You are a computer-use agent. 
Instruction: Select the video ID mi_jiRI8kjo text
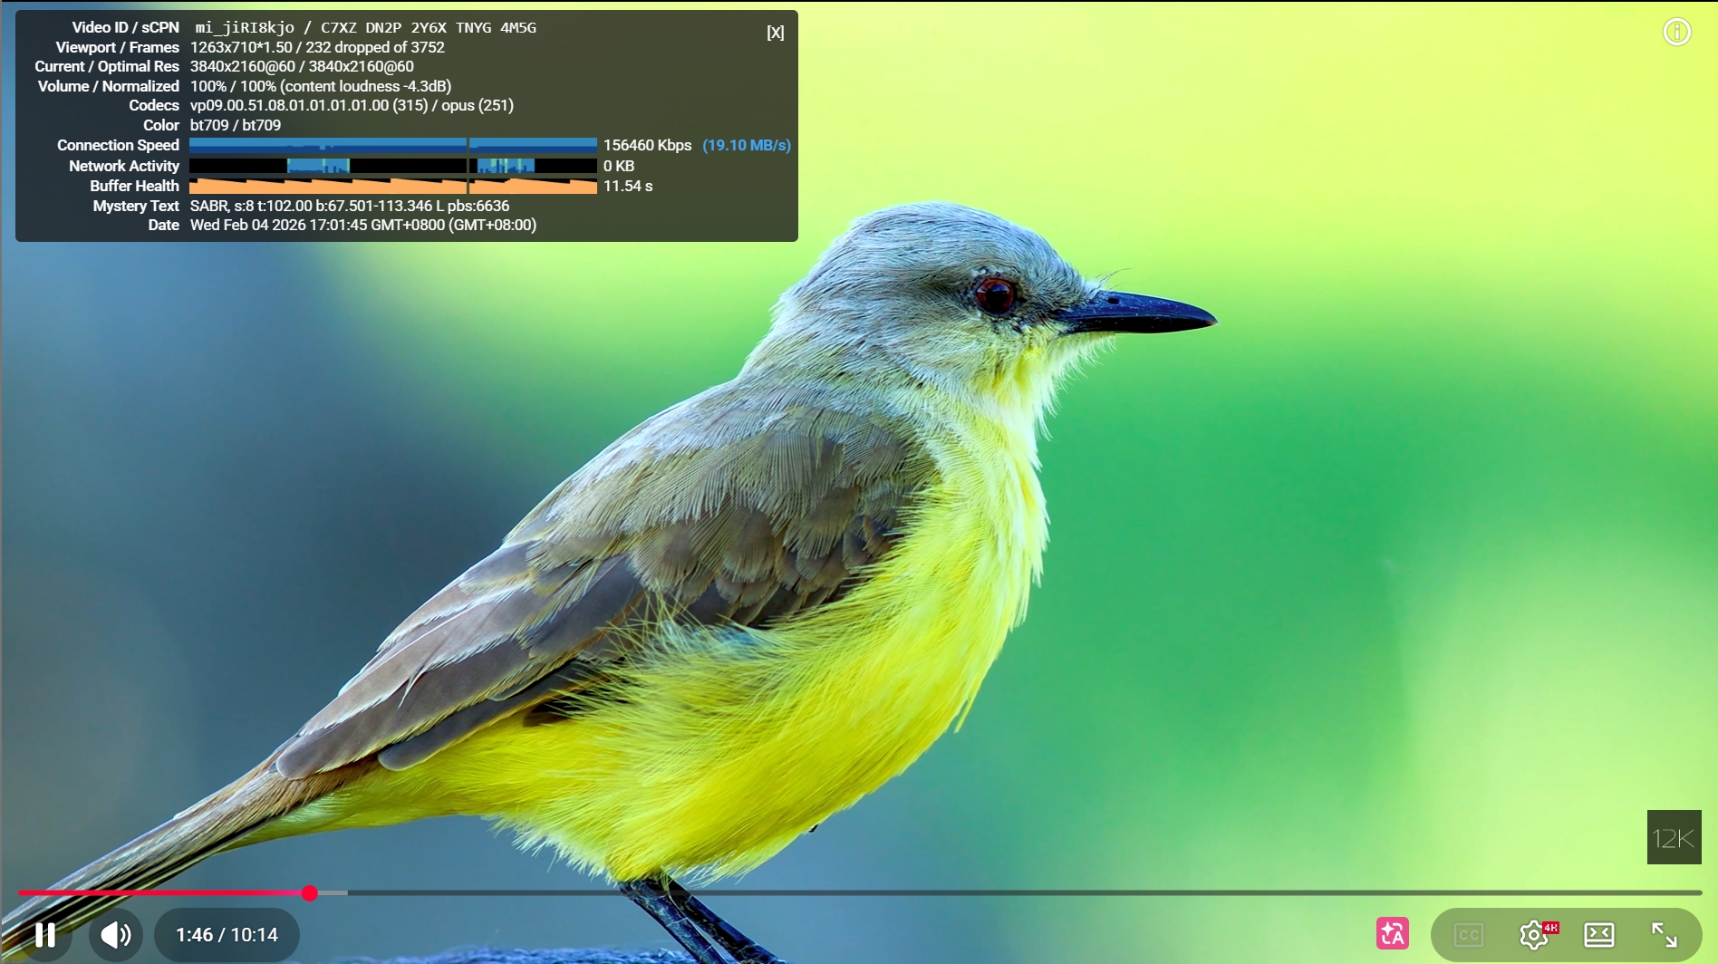click(245, 28)
